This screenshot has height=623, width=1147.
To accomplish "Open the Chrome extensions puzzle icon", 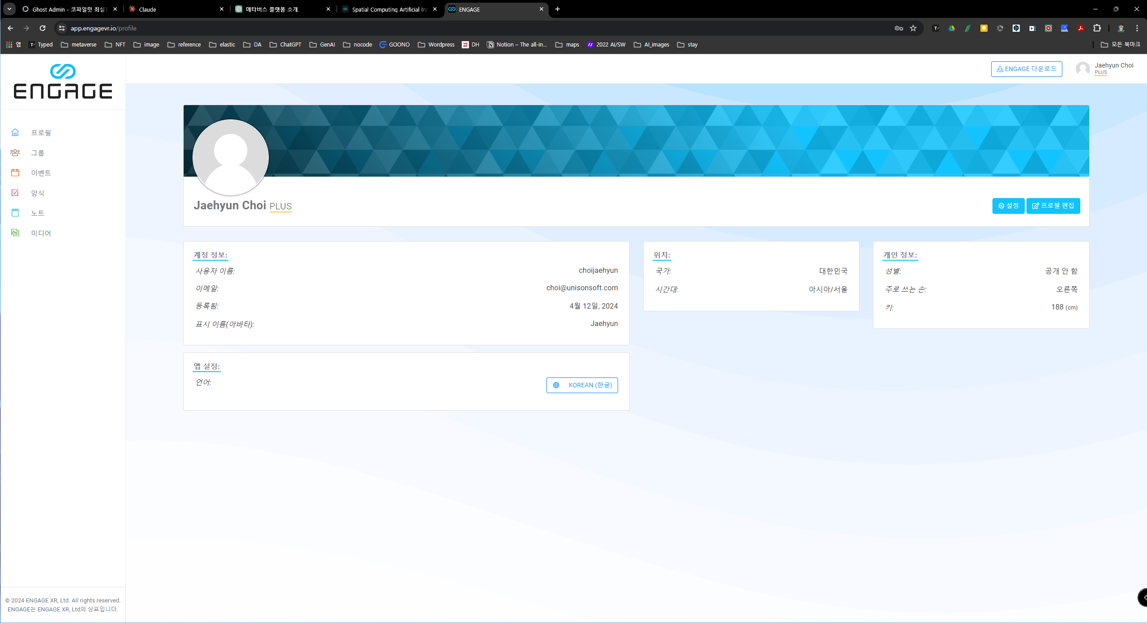I will coord(1097,28).
